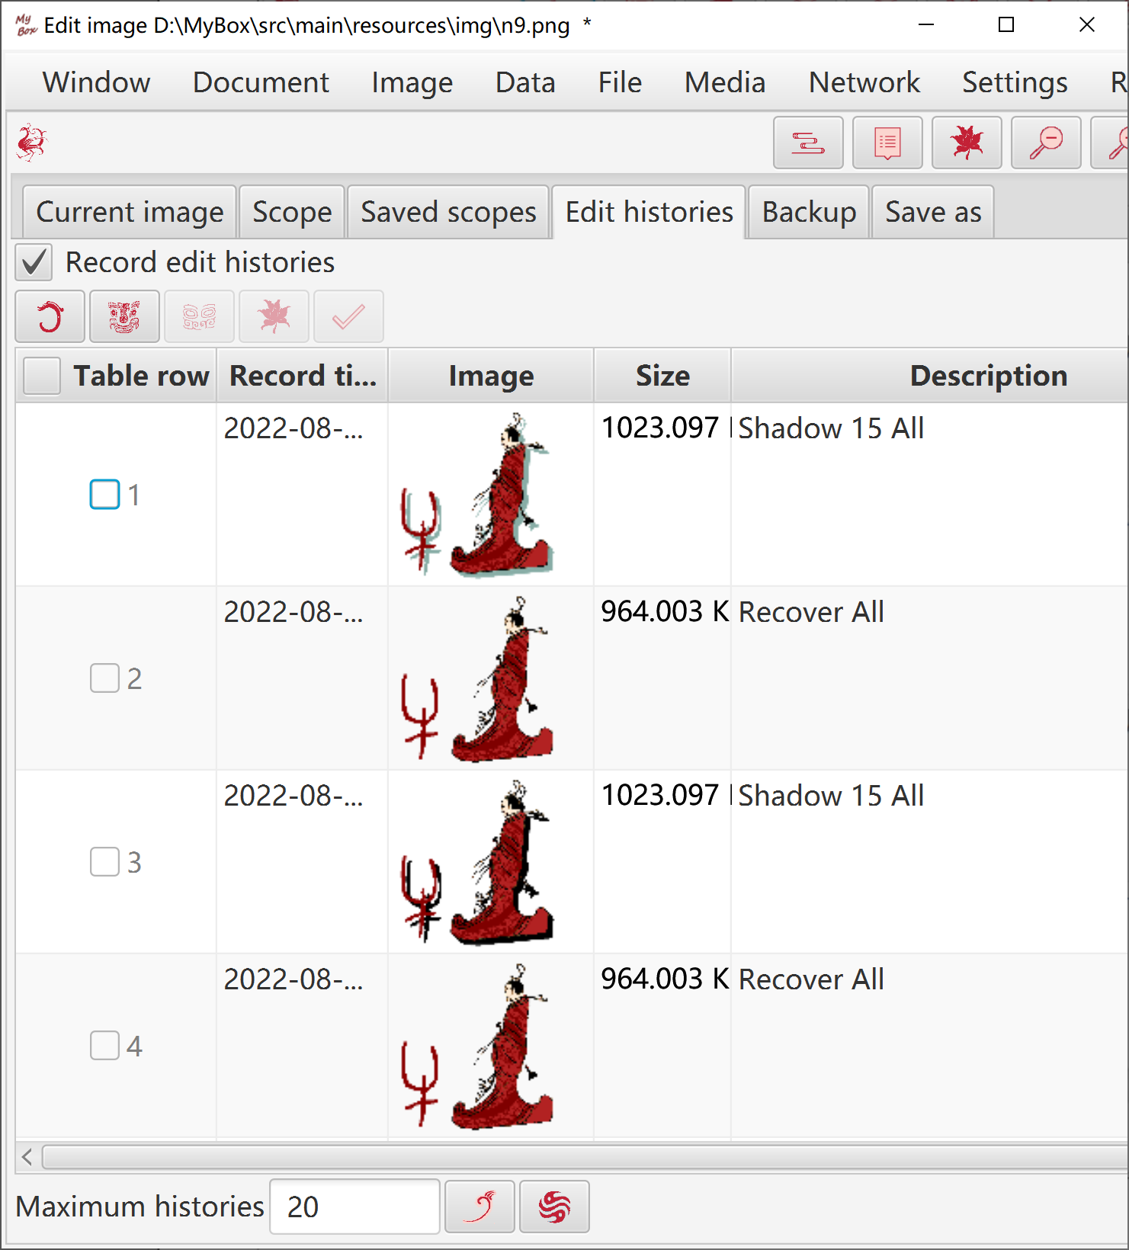Sort by the Size column header
The image size is (1129, 1250).
[x=662, y=376]
